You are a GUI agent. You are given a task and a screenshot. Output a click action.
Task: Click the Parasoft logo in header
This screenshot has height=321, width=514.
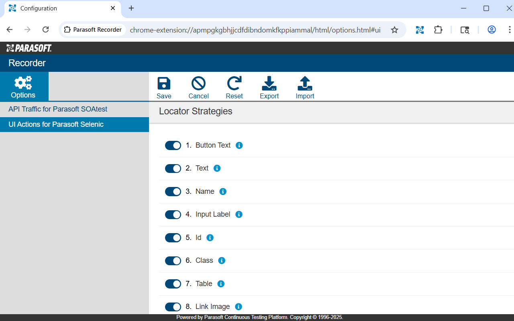29,48
